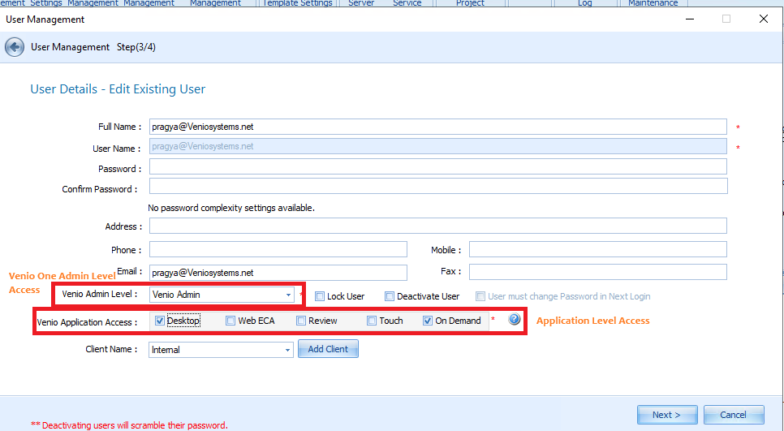This screenshot has height=431, width=784.
Task: Proceed with the Next > button
Action: 667,415
